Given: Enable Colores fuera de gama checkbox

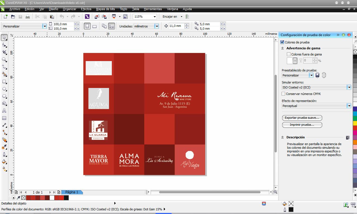Looking at the screenshot, I should (289, 54).
